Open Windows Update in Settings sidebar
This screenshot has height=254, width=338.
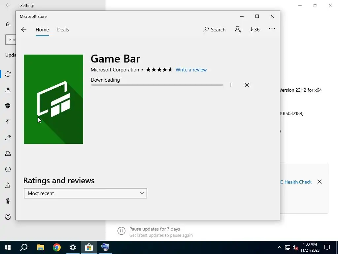click(8, 74)
